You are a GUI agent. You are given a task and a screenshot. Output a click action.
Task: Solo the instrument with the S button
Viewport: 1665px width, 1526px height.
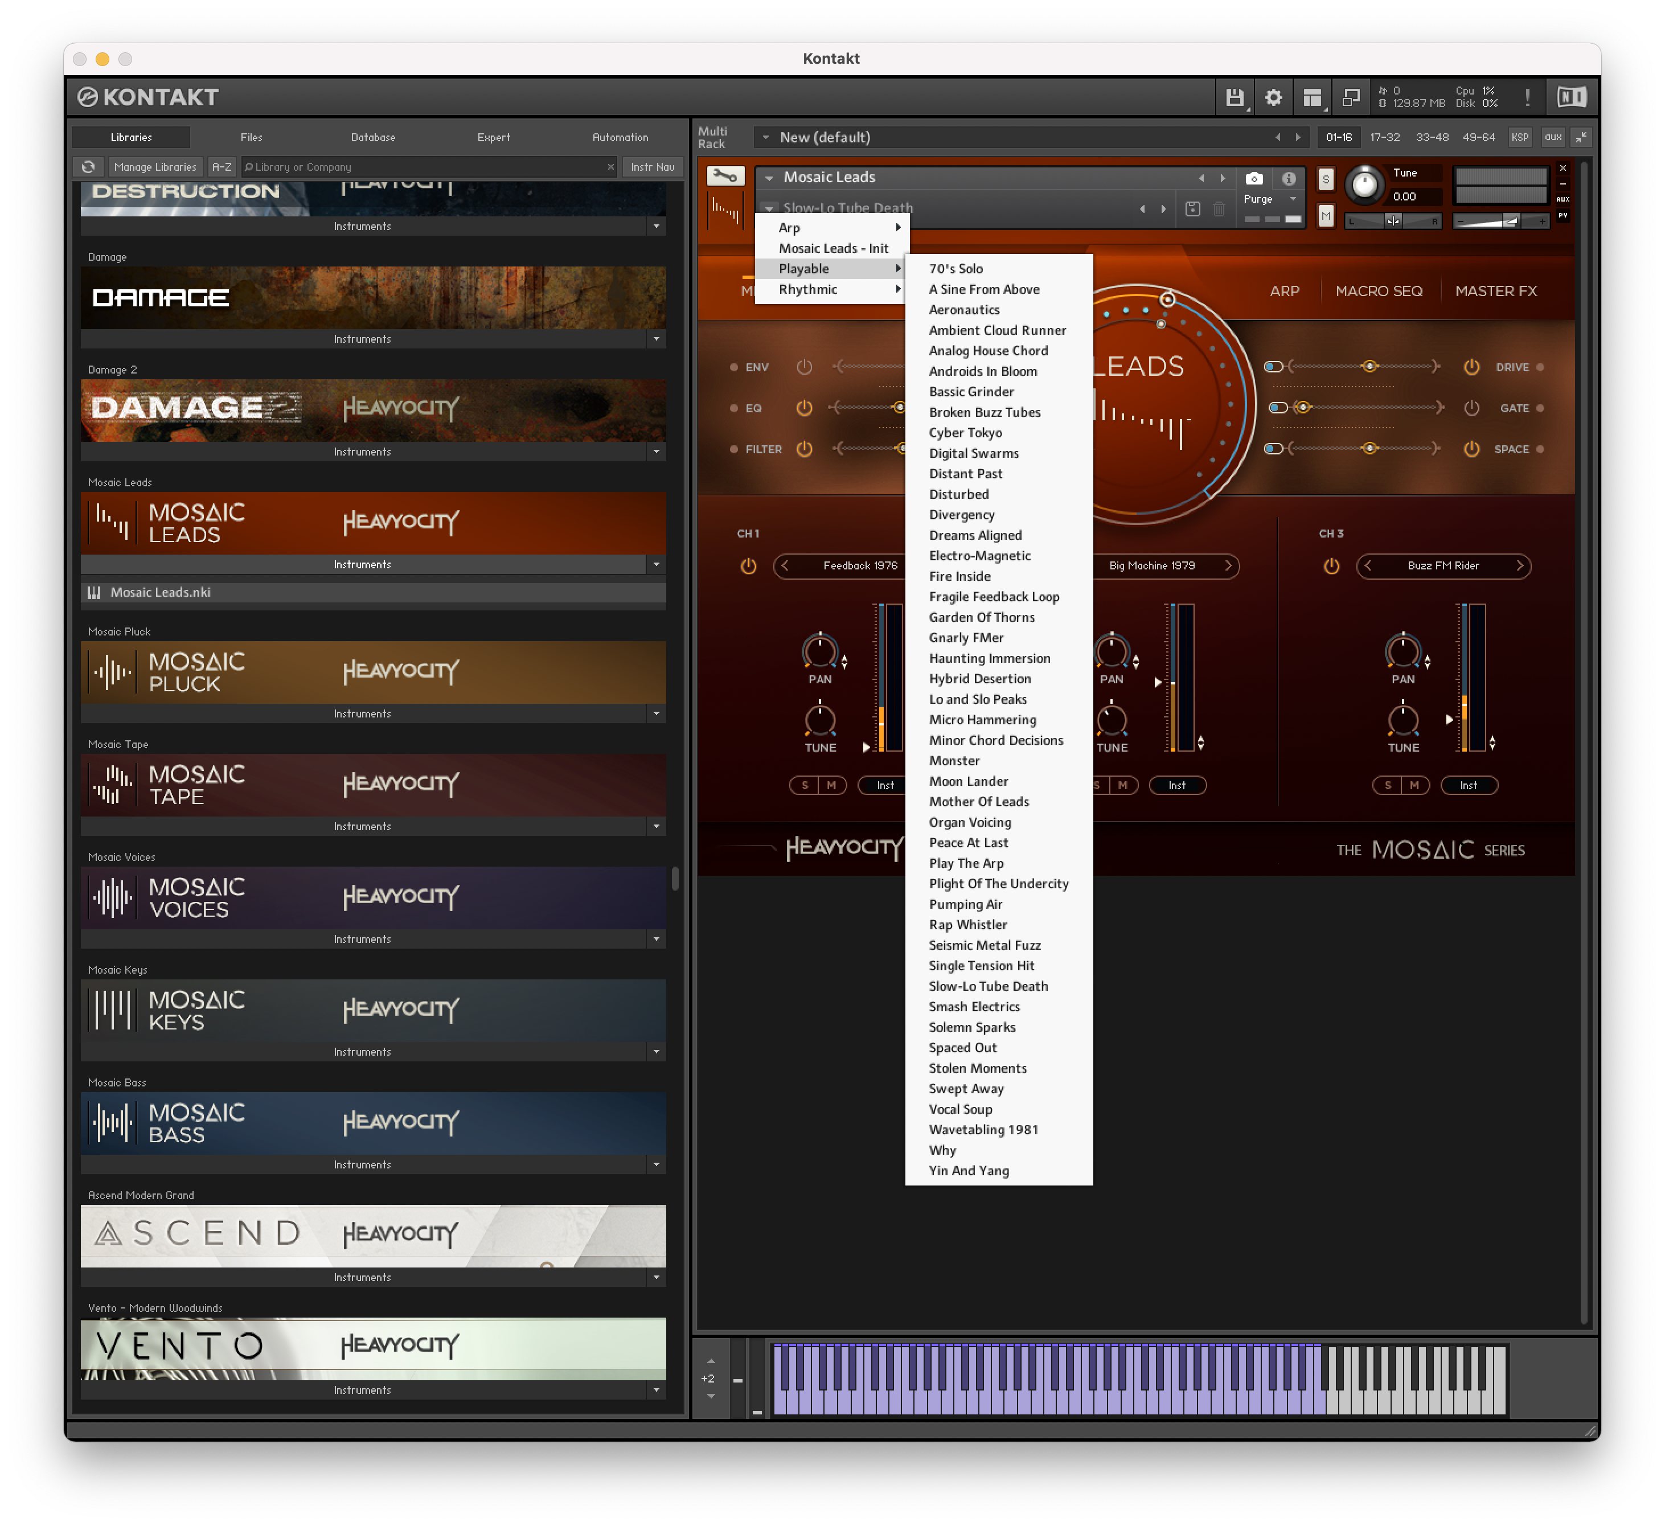1326,179
